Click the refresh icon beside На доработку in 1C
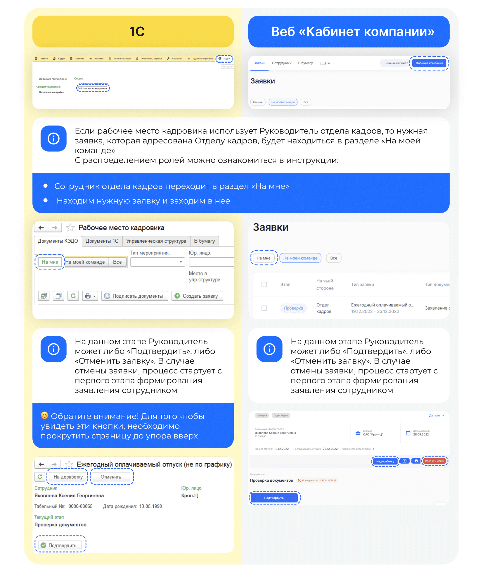The width and height of the screenshot is (483, 578). coord(40,477)
